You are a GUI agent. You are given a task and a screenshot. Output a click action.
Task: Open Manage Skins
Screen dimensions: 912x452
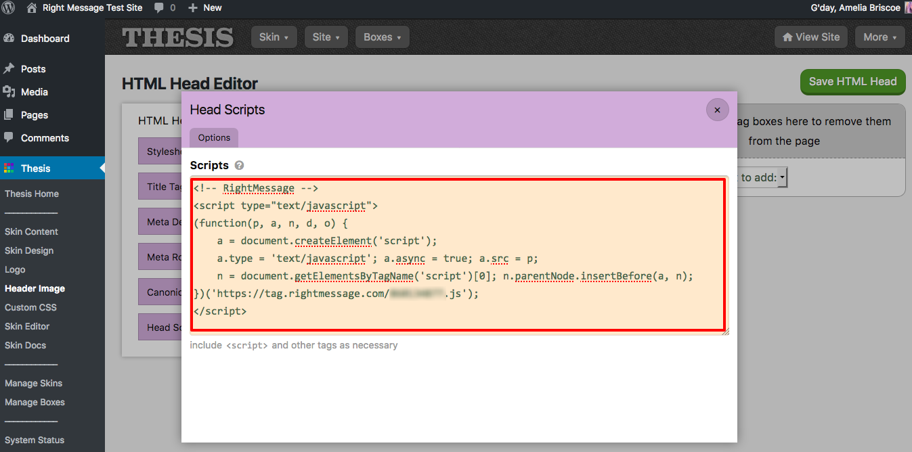click(33, 383)
